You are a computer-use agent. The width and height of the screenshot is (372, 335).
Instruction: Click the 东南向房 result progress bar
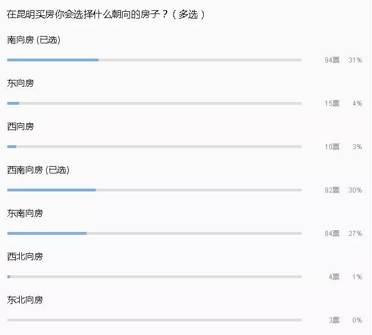154,233
